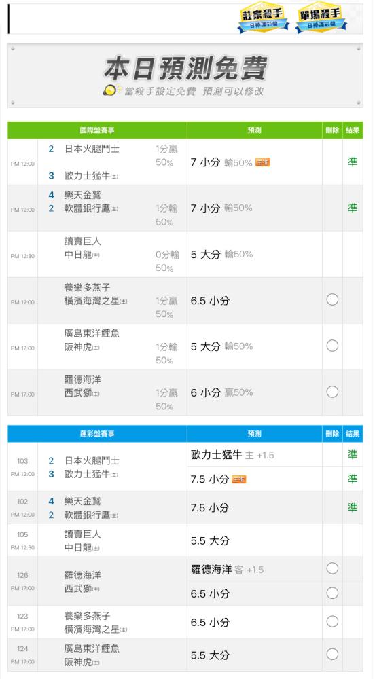Open 讀賣巨人 team in lottery table
The width and height of the screenshot is (377, 679).
pyautogui.click(x=82, y=534)
